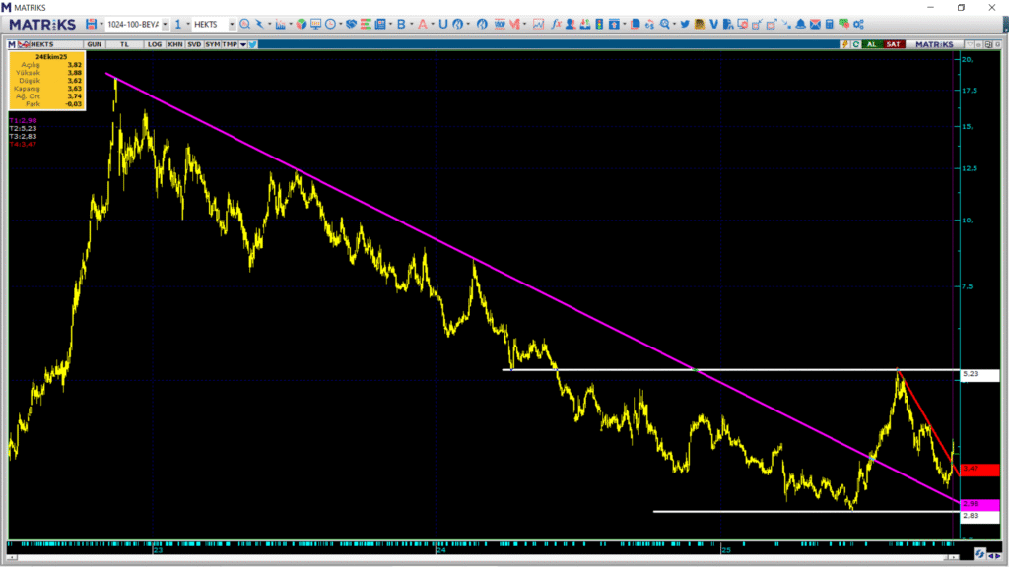This screenshot has height=567, width=1009.
Task: Open the mail envelope icon
Action: pos(815,24)
